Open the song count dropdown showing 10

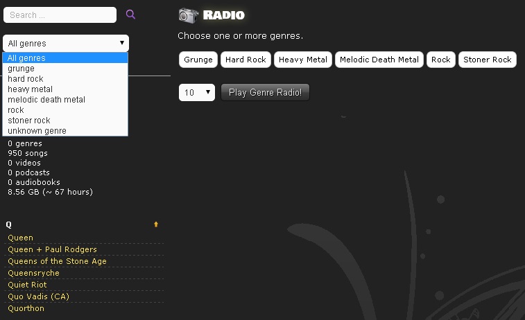[197, 92]
